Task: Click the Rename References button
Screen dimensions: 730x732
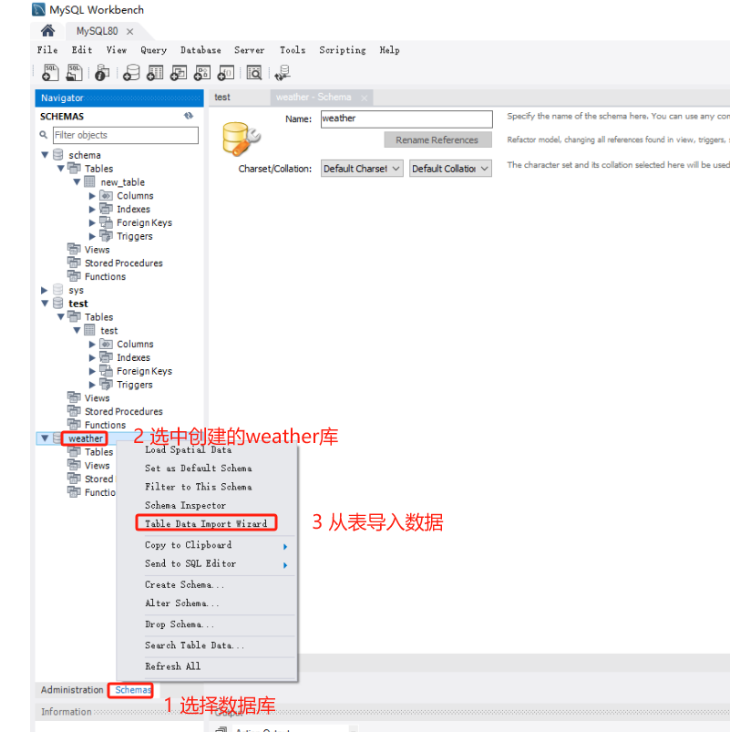Action: pos(437,139)
